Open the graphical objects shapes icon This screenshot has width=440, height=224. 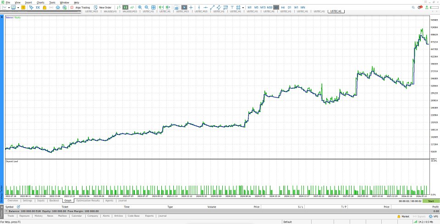point(238,7)
